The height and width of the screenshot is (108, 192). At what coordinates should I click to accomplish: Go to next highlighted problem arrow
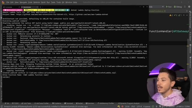pyautogui.click(x=187, y=15)
